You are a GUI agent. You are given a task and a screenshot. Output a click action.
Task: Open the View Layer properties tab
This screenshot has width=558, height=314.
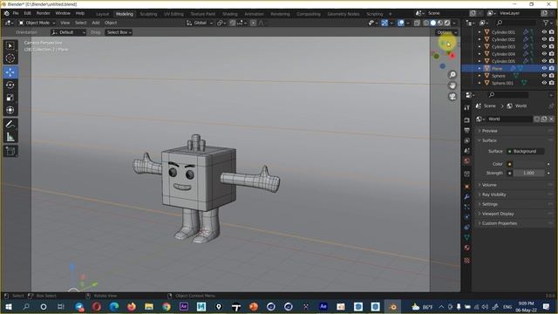[467, 141]
